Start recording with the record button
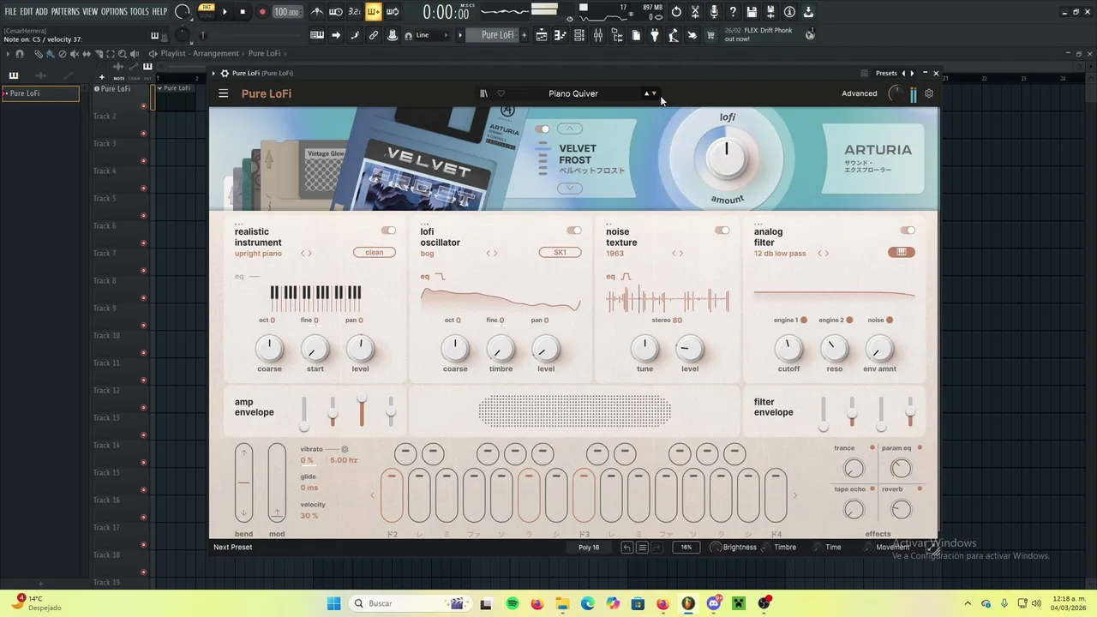Screen dimensions: 1097x617 coord(262,12)
